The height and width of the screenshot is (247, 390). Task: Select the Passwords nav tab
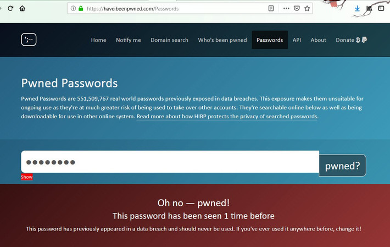coord(270,40)
